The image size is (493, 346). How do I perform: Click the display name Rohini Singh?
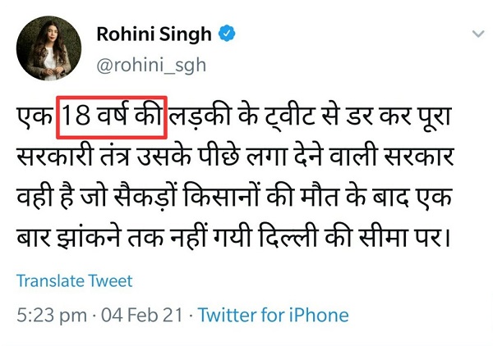154,34
